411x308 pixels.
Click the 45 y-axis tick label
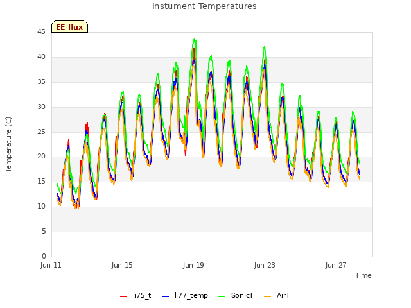tap(41, 32)
